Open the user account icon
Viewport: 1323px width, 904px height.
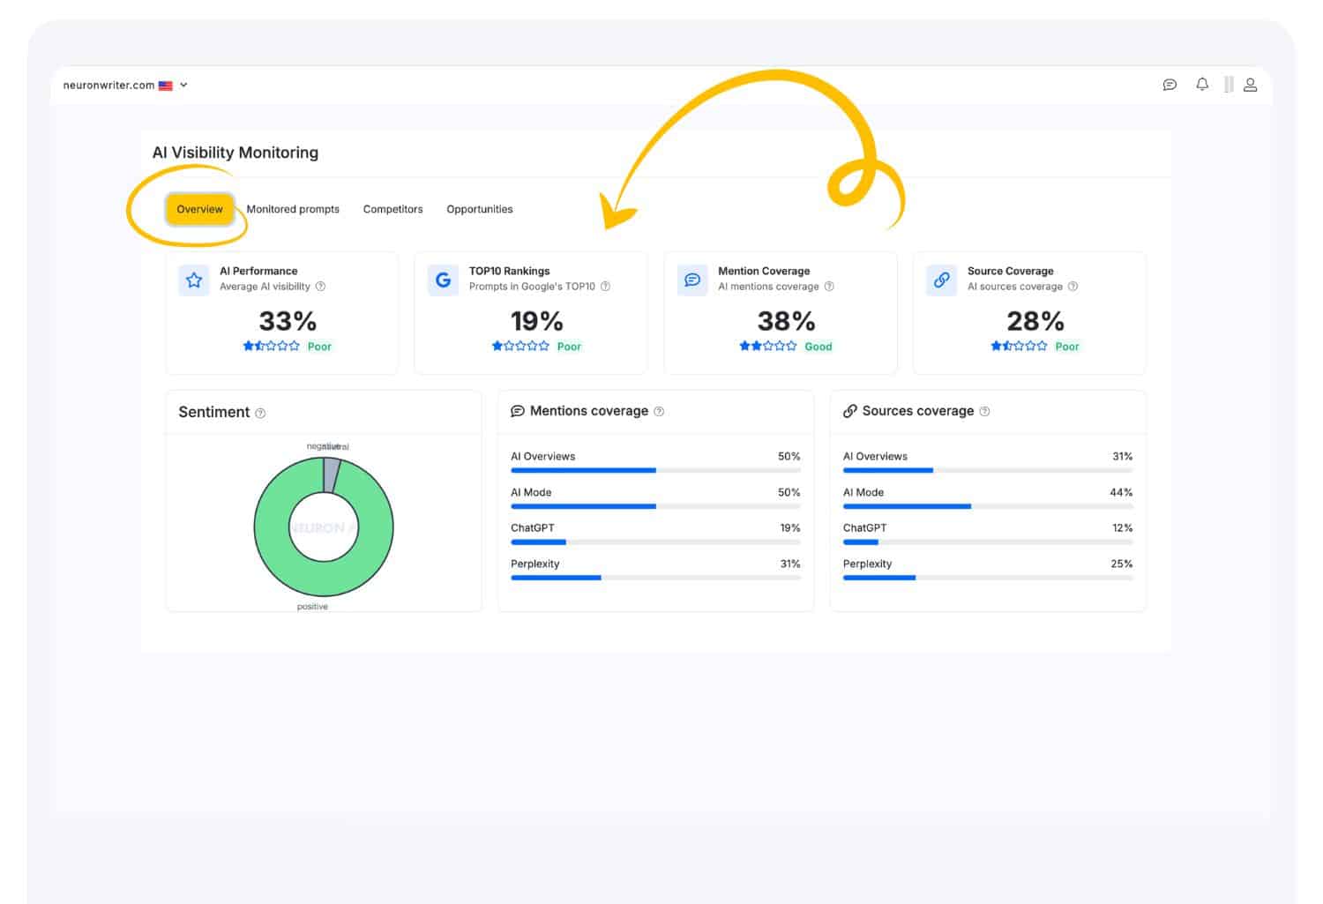[x=1251, y=85]
